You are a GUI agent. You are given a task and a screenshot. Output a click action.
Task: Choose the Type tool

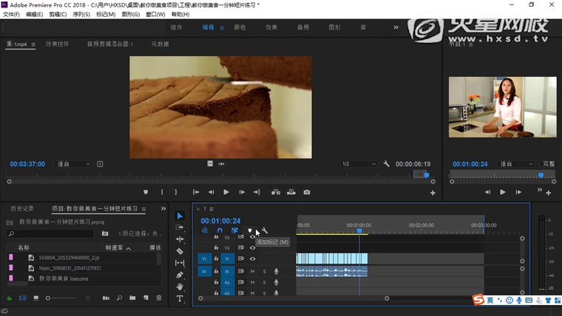[x=180, y=298]
